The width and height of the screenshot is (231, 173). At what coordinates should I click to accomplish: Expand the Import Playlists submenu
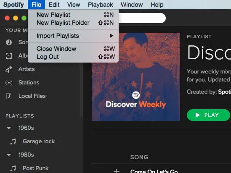tap(73, 36)
